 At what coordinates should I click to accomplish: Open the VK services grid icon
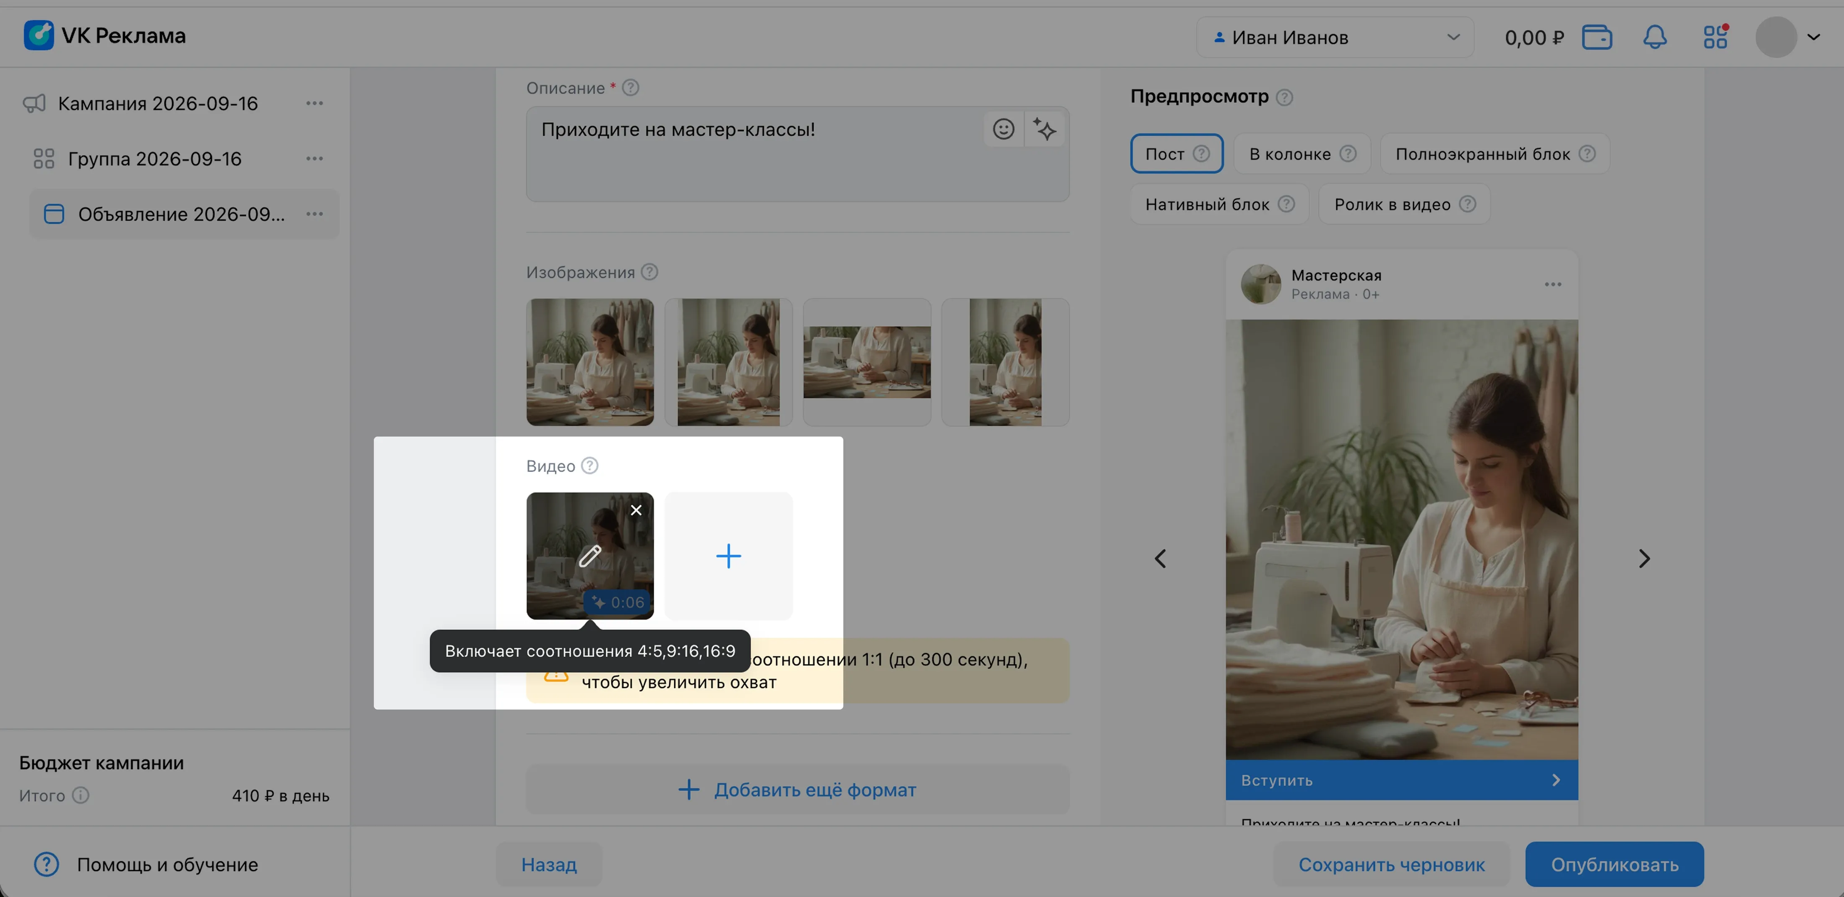[x=1715, y=37]
